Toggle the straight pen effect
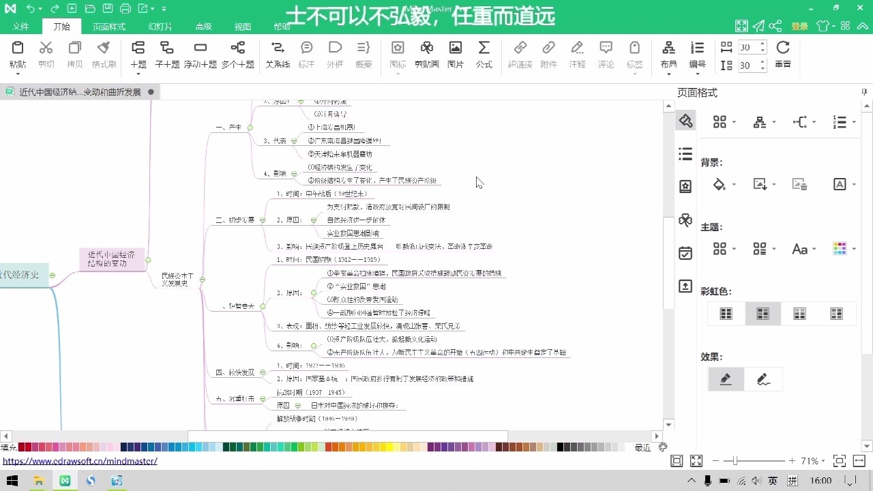 pyautogui.click(x=726, y=379)
